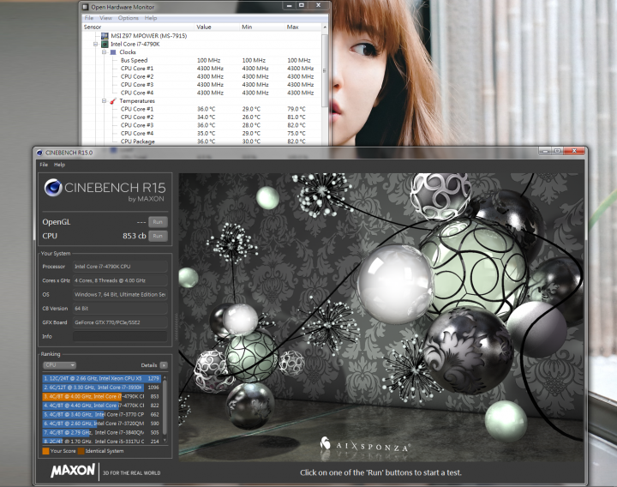Minimize the Cinebench R15.0 window
This screenshot has width=617, height=487.
tap(545, 151)
